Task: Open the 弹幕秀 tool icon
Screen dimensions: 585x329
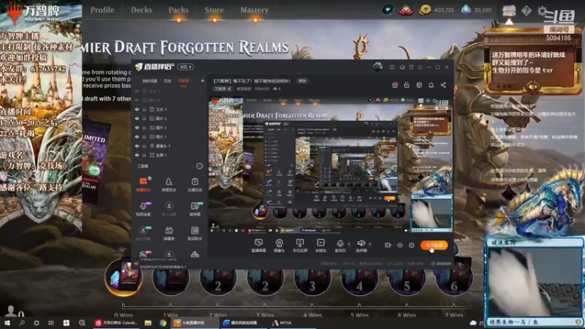Action: coord(169,233)
